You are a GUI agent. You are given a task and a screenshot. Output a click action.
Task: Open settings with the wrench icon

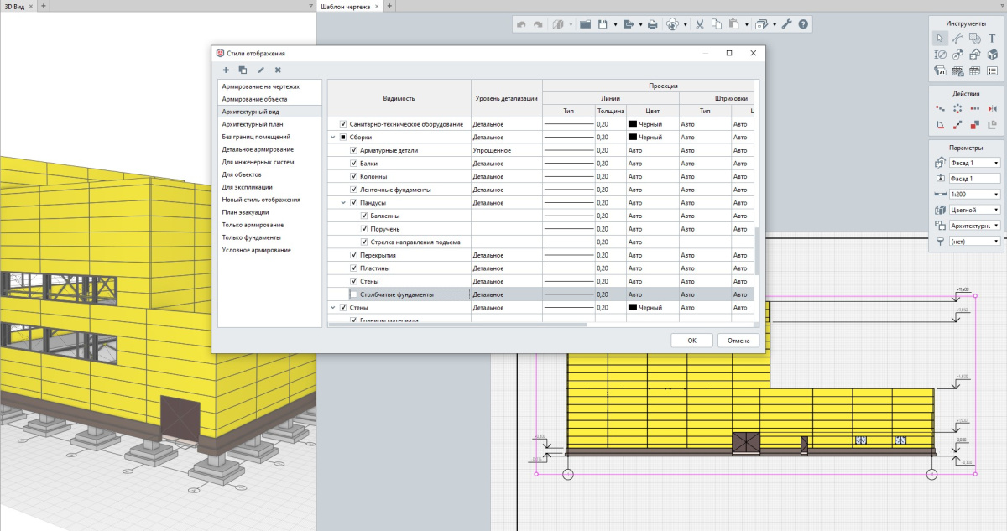click(x=786, y=24)
